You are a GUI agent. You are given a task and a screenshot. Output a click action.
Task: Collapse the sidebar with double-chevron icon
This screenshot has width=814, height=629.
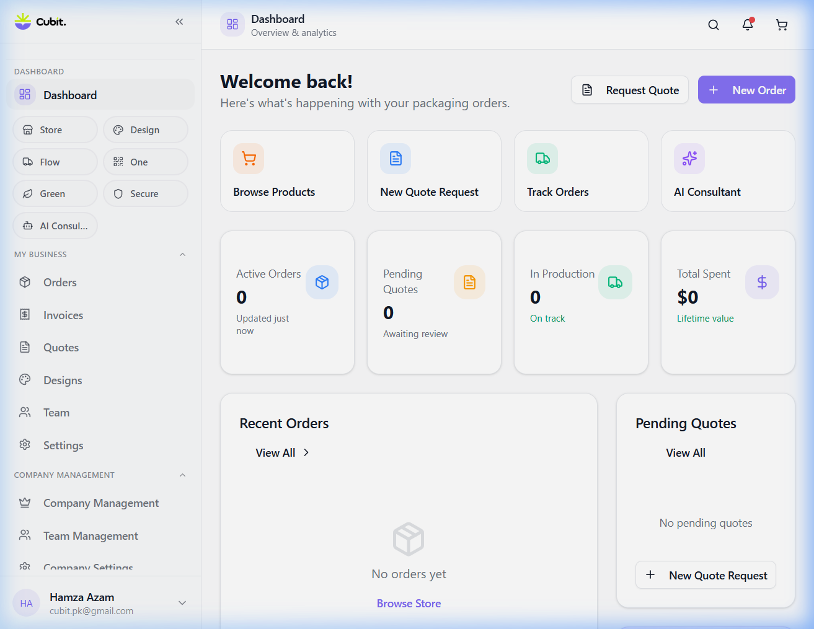click(179, 22)
